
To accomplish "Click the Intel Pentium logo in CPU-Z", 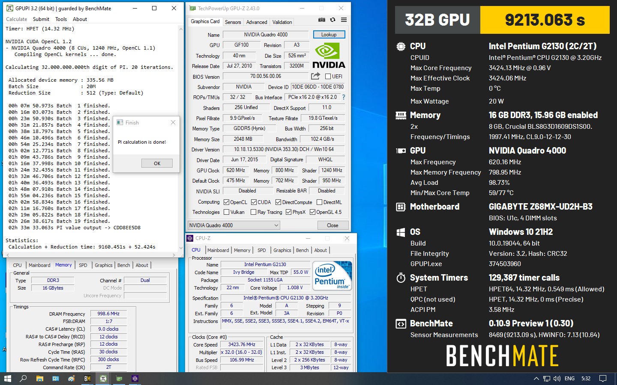I will click(x=332, y=276).
